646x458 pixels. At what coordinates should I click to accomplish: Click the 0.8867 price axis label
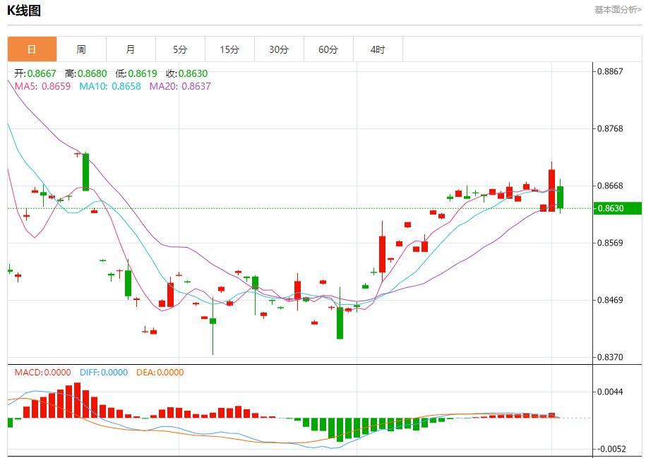click(x=610, y=72)
